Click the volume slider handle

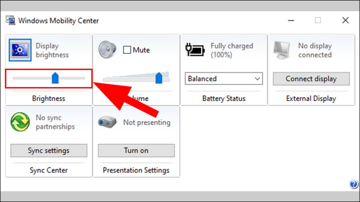click(159, 78)
